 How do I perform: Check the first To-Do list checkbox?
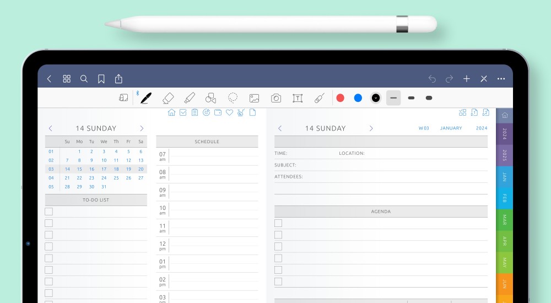coord(49,212)
